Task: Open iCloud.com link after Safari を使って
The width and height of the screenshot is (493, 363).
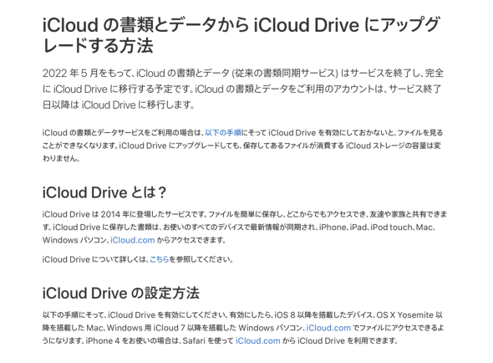Action: tap(258, 340)
